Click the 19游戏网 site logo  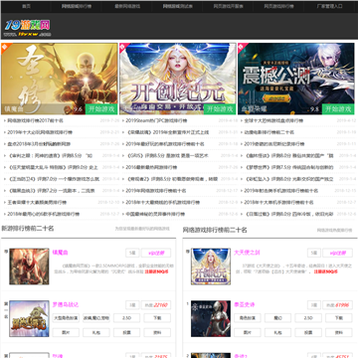point(28,27)
